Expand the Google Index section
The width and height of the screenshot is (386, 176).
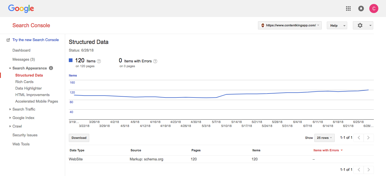pyautogui.click(x=10, y=118)
